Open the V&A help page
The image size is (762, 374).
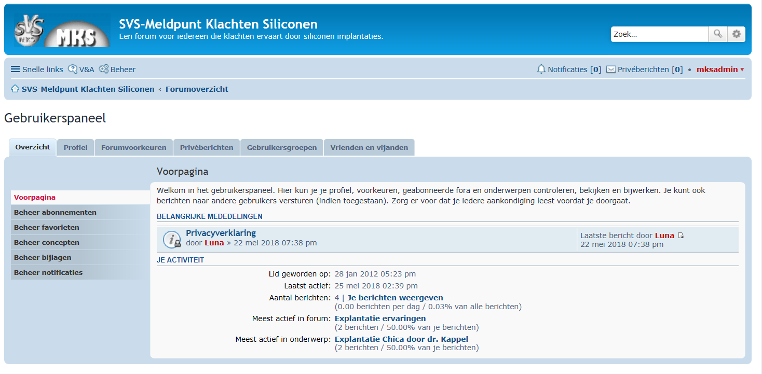[x=81, y=70]
